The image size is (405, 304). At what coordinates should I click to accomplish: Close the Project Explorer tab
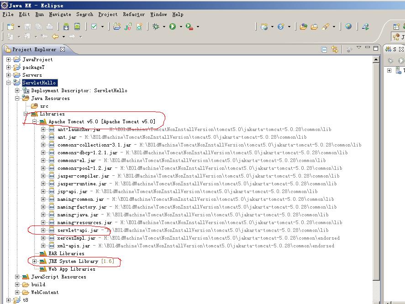[63, 49]
